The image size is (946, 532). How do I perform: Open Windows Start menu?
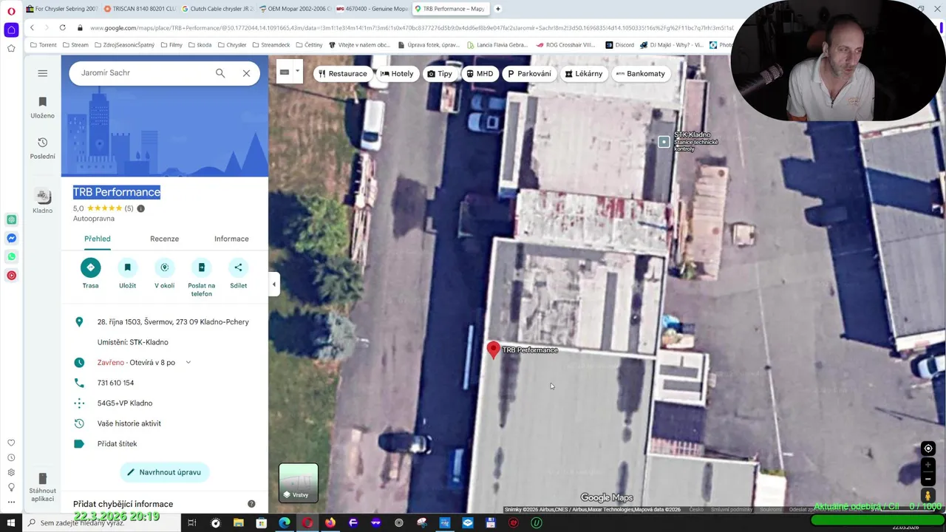pyautogui.click(x=11, y=523)
